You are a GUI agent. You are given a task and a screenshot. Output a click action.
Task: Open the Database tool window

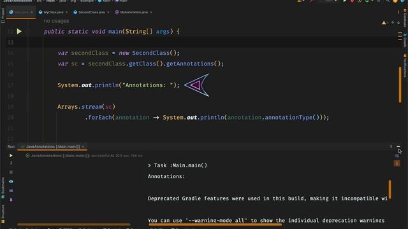point(405,18)
